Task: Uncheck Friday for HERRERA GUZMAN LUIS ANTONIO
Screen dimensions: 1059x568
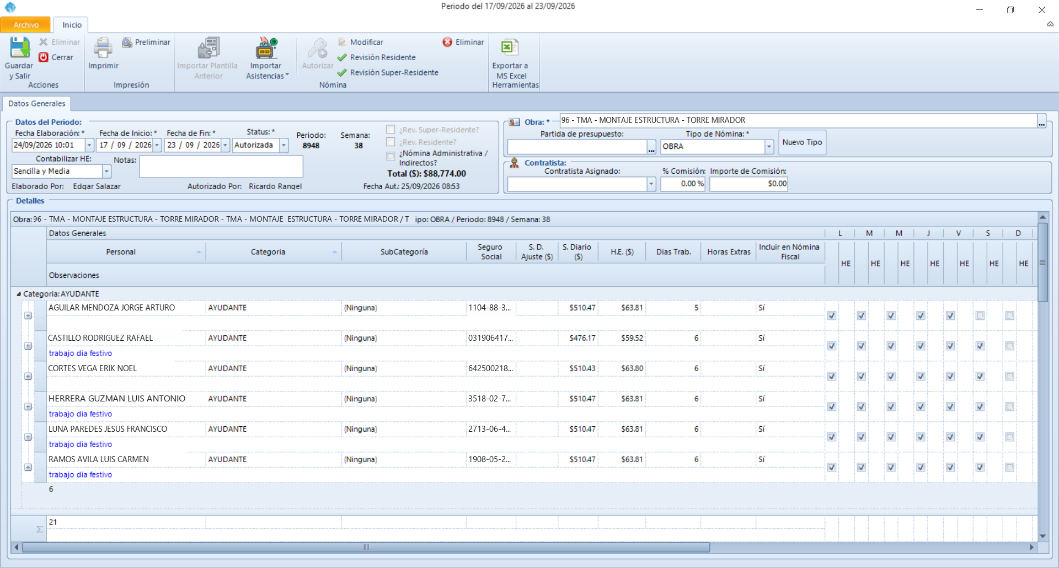Action: [950, 407]
